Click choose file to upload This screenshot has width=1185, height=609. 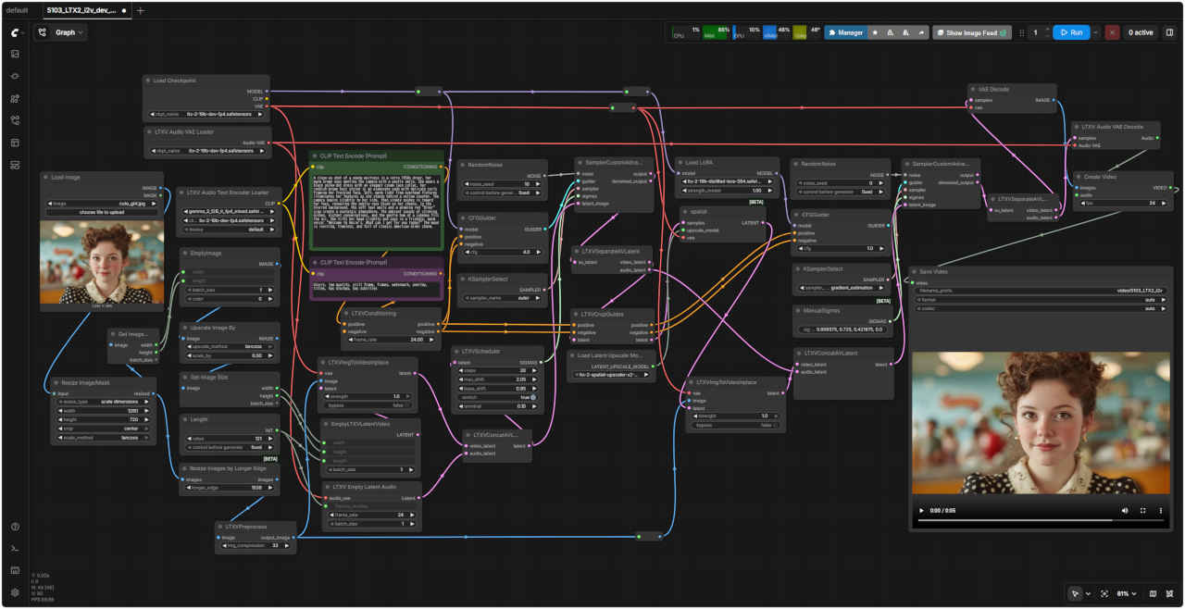pyautogui.click(x=102, y=212)
